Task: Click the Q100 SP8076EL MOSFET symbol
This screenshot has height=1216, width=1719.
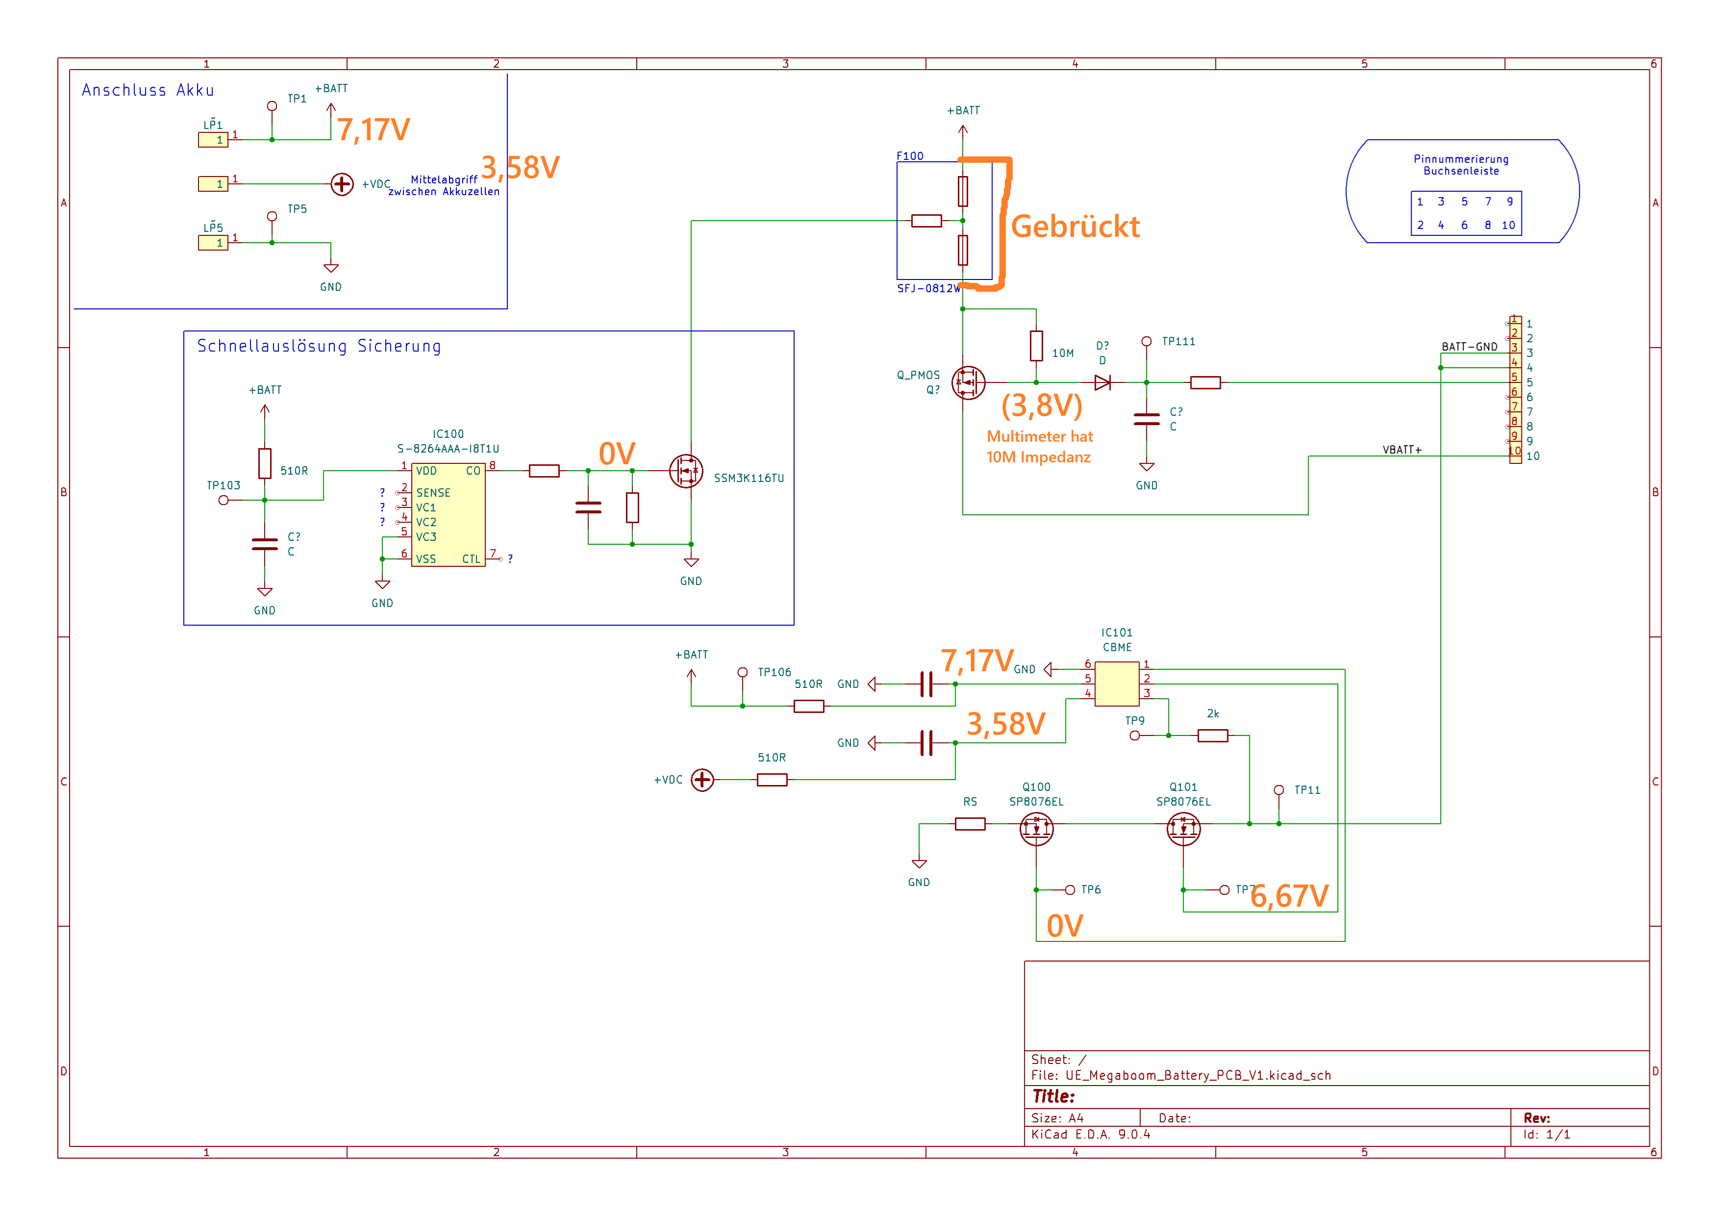Action: coord(1036,828)
